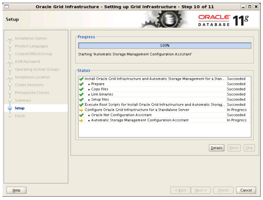This screenshot has width=263, height=200.
Task: Select CreateASMDiskGroup step in sidebar
Action: [33, 54]
